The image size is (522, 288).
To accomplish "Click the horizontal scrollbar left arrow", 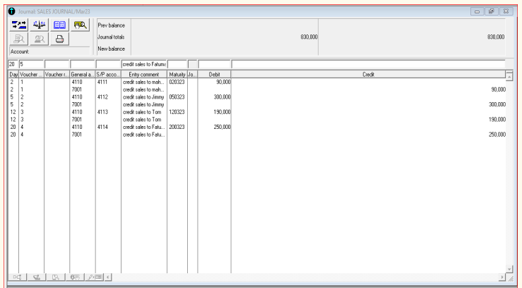I will 108,277.
